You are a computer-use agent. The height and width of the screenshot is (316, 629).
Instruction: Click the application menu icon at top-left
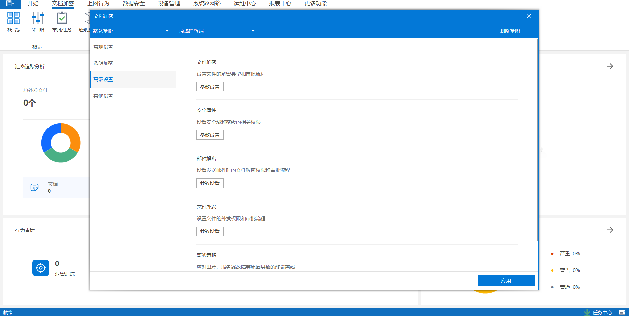click(10, 4)
